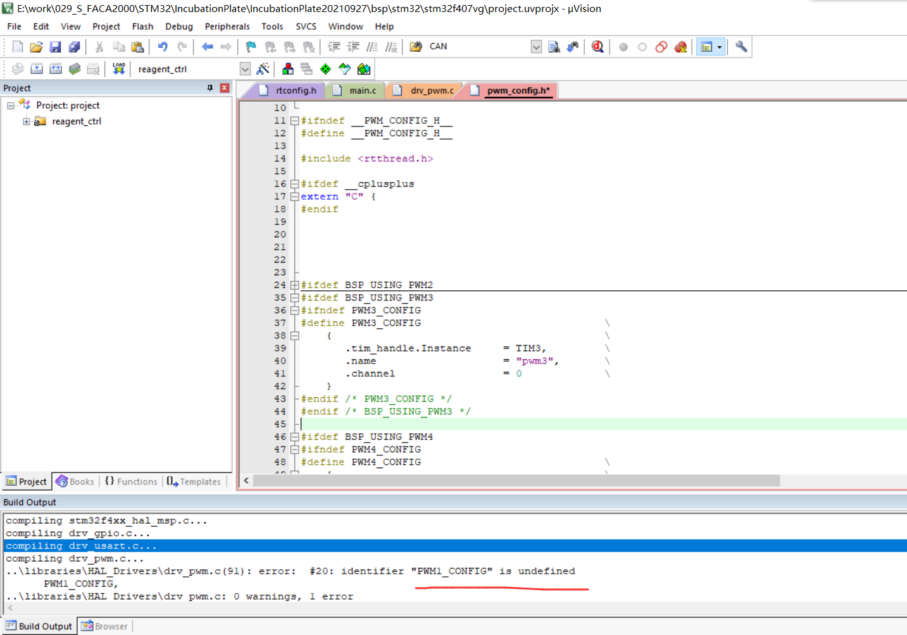This screenshot has height=635, width=907.
Task: Unpin the Project panel
Action: click(x=210, y=88)
